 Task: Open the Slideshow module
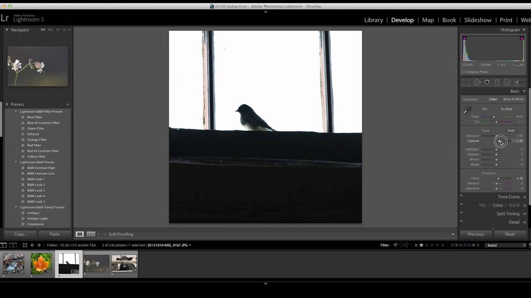pyautogui.click(x=477, y=20)
